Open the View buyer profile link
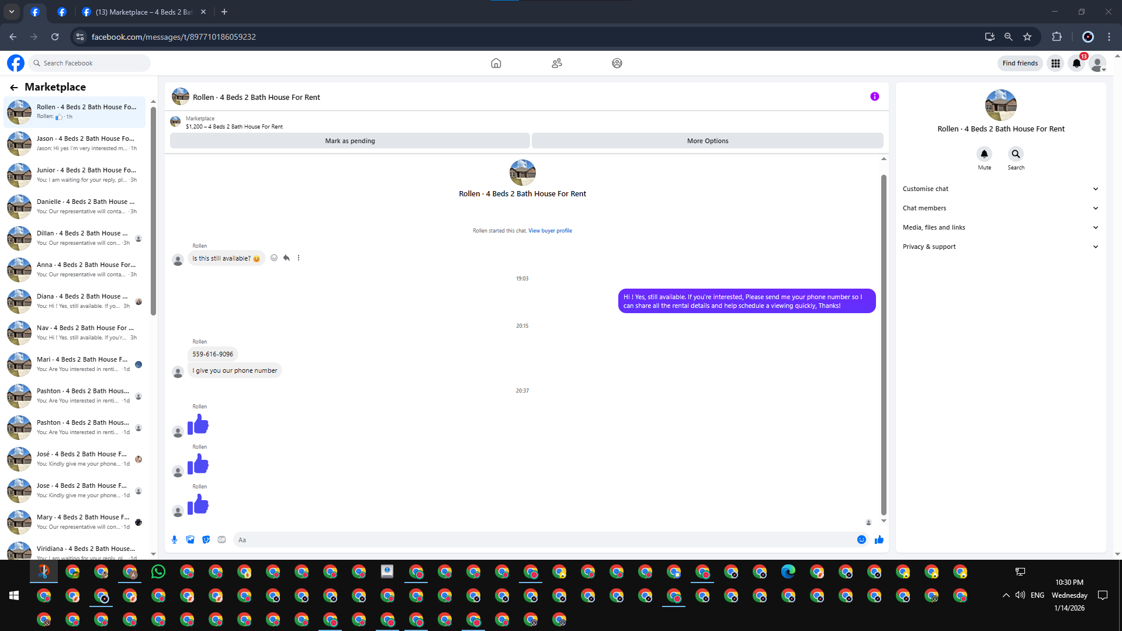Screen dimensions: 1122x631 coord(550,231)
